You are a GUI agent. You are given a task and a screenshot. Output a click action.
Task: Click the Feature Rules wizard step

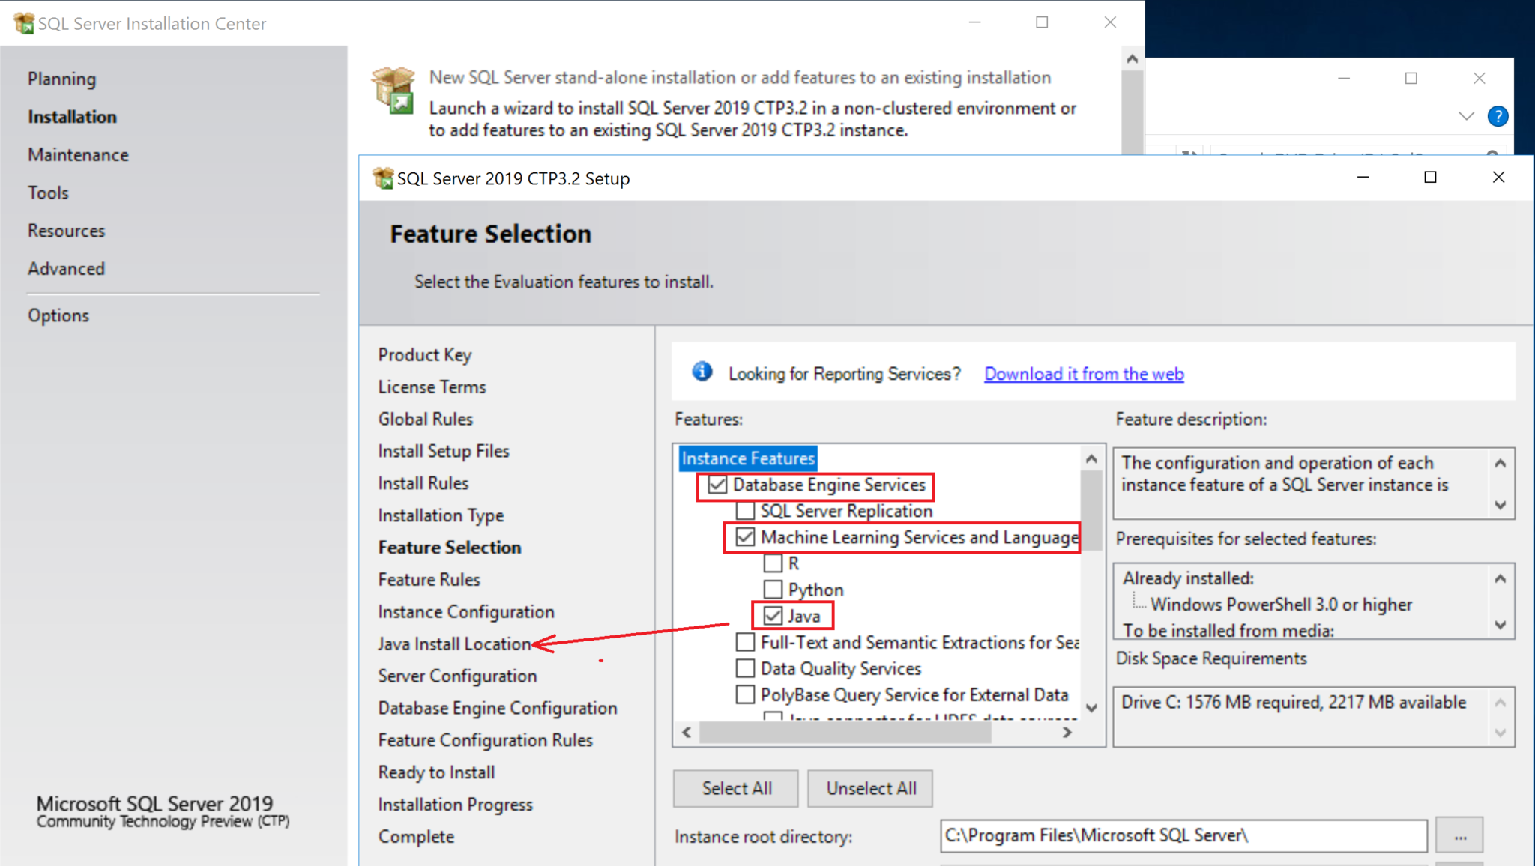429,580
